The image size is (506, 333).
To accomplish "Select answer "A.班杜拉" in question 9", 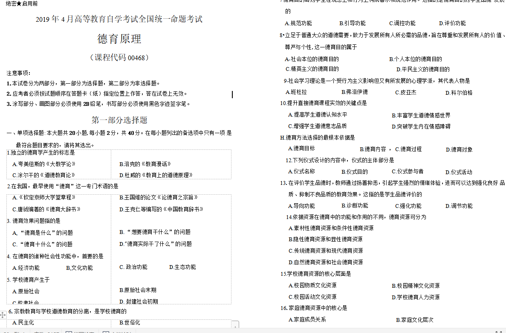I will point(296,92).
